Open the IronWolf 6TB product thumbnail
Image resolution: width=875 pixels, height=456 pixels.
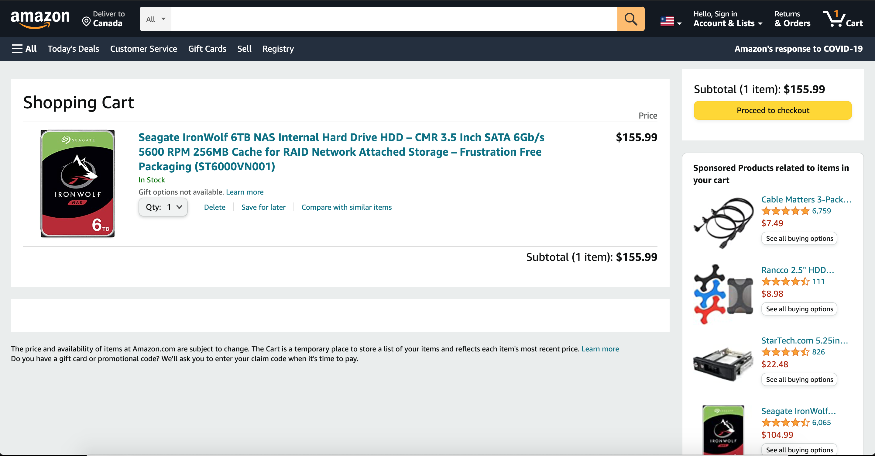(77, 184)
